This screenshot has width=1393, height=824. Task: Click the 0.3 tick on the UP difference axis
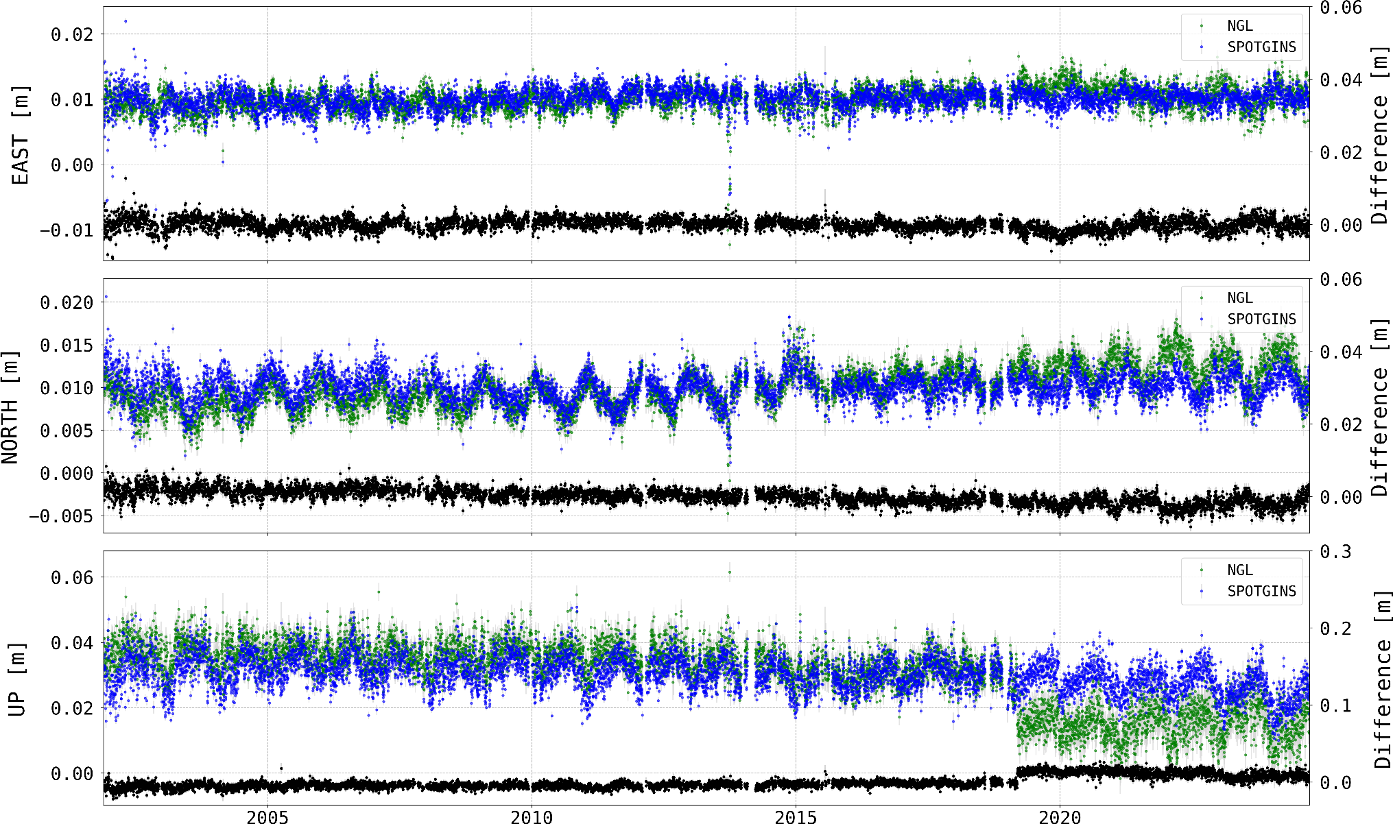point(1335,552)
